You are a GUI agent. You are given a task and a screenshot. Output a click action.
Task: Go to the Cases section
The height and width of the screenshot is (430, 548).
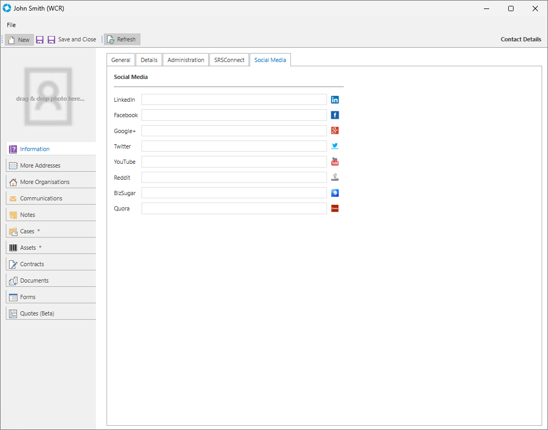27,231
